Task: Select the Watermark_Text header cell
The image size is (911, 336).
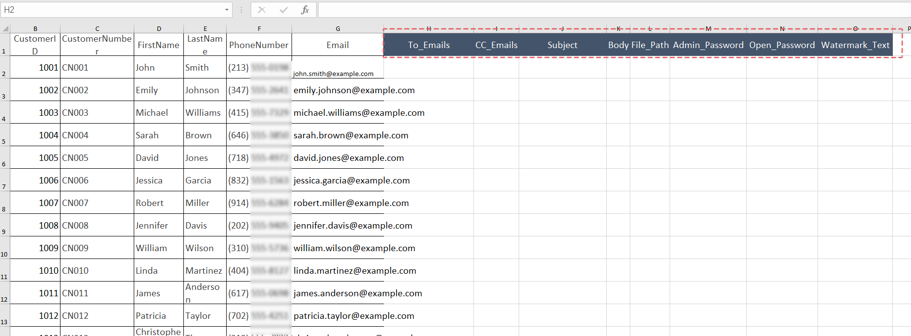Action: click(x=855, y=45)
